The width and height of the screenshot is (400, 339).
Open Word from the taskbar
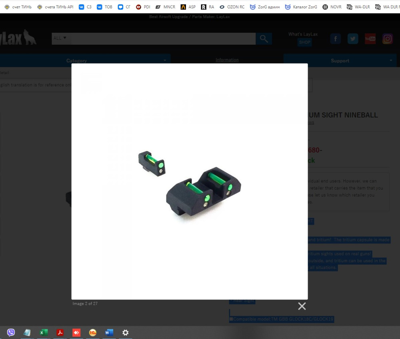point(109,332)
